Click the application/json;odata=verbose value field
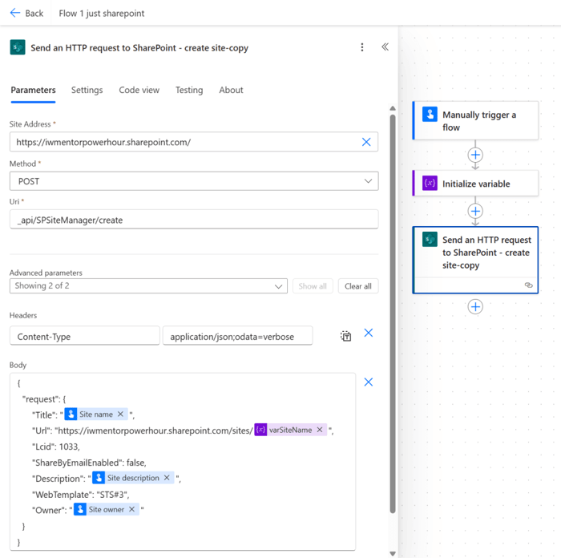 (x=237, y=336)
